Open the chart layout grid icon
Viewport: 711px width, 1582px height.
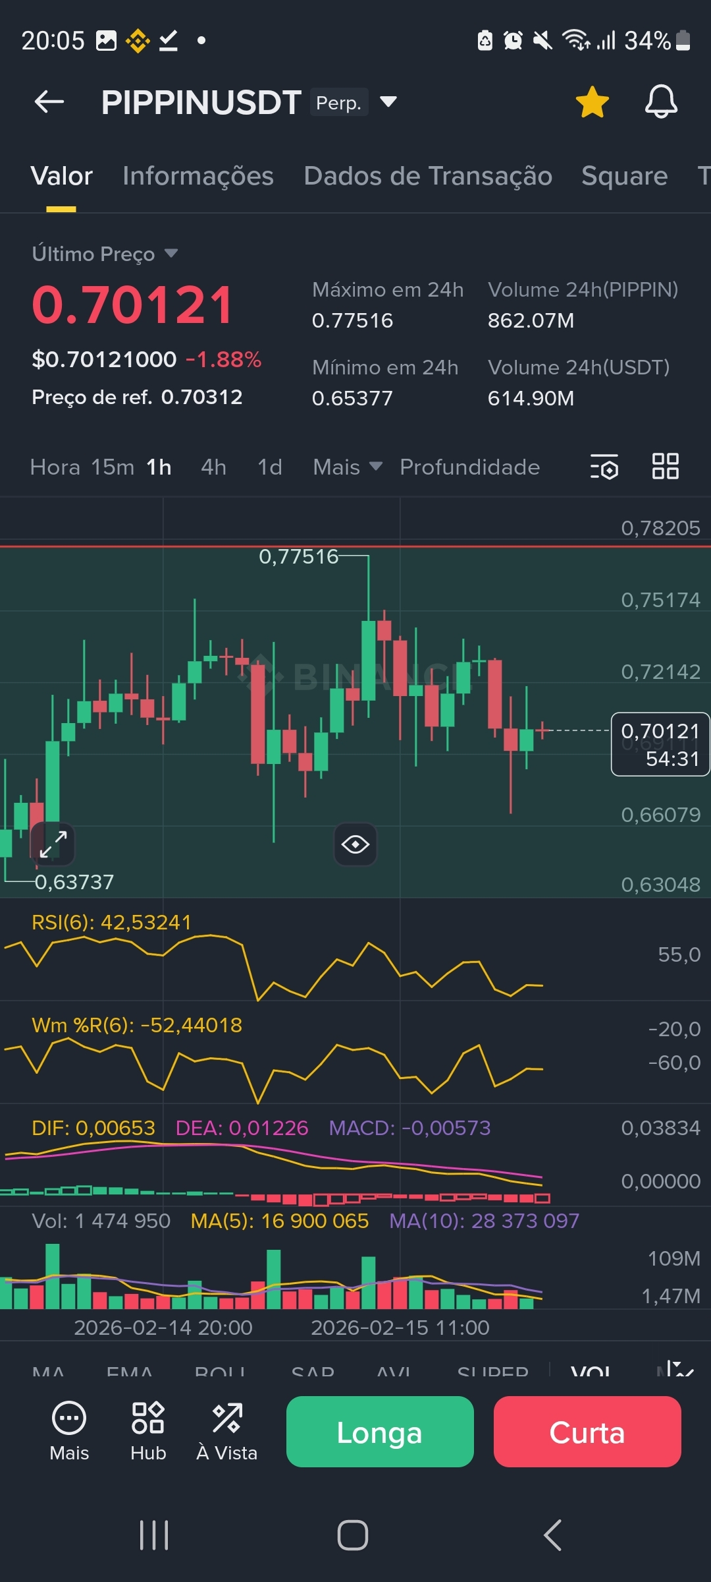(x=666, y=467)
